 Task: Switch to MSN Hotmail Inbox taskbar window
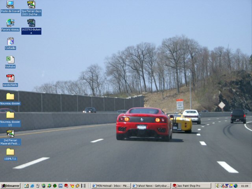[x=111, y=186]
